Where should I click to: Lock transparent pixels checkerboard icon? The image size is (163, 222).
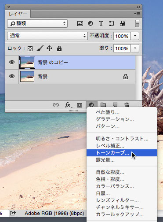click(x=30, y=48)
